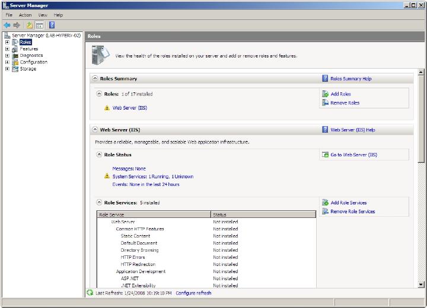Collapse the Roles: 1 of 17 installed subsection
Viewport: 427px width, 308px height.
coord(99,94)
